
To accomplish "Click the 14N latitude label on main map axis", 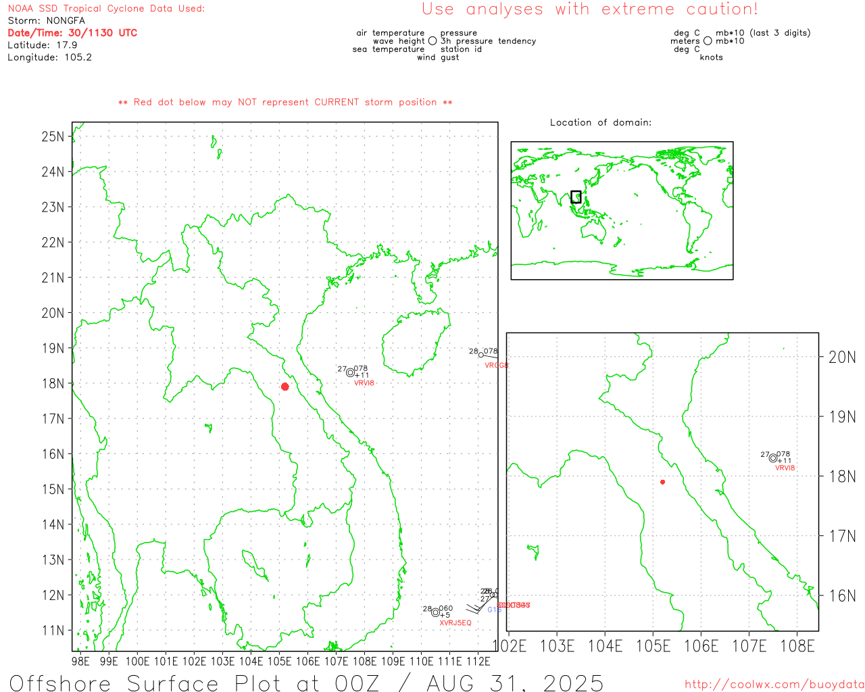I will [53, 524].
